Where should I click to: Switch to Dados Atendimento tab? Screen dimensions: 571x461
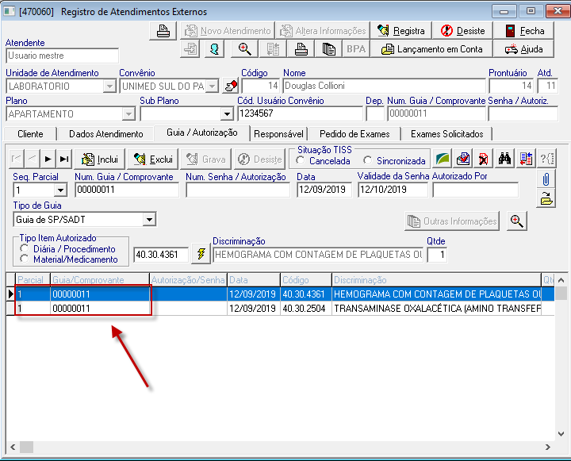click(106, 134)
